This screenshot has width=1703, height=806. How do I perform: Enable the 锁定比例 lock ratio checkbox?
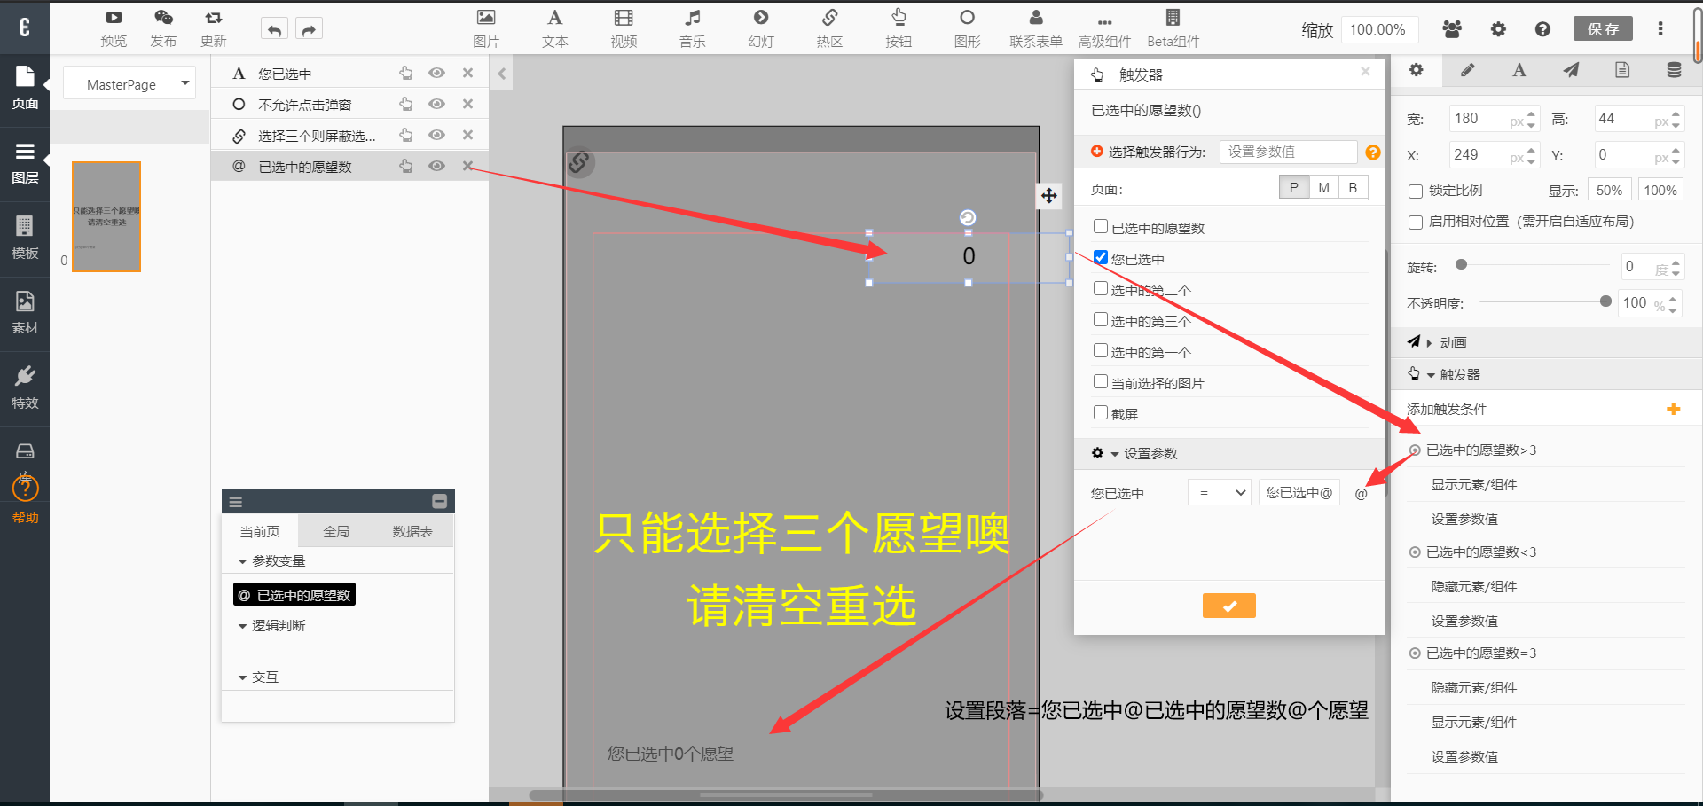[x=1416, y=192]
